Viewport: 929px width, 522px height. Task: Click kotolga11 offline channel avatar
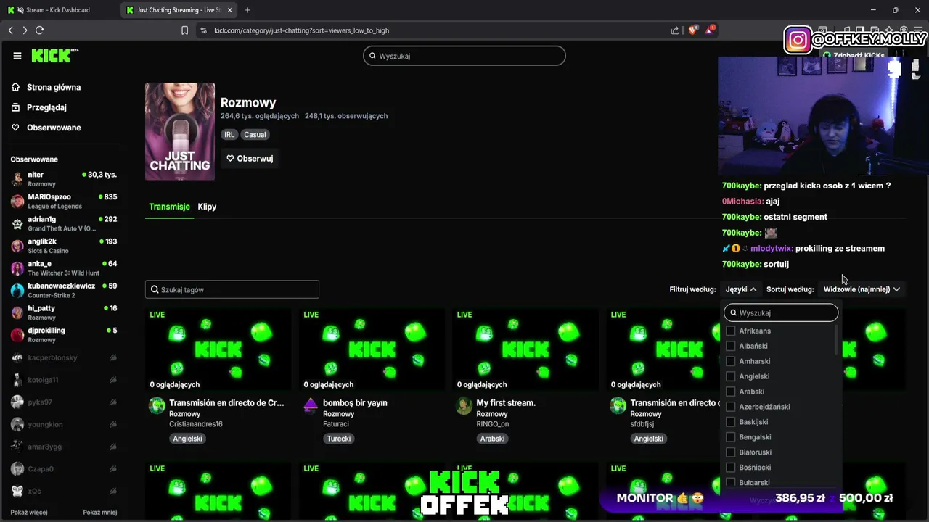click(17, 380)
